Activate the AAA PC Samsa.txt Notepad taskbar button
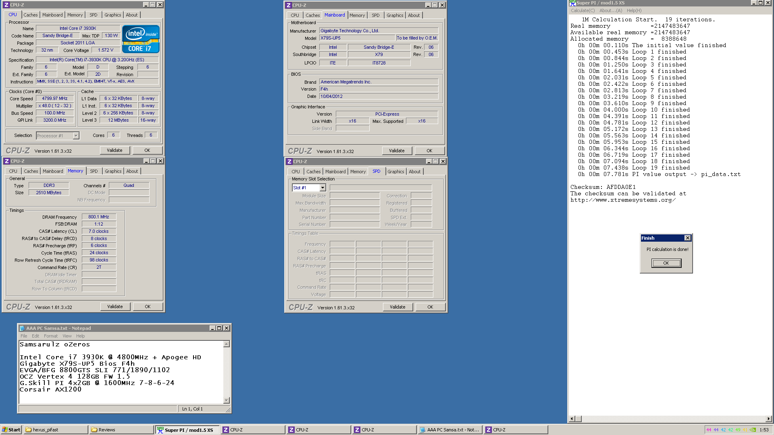The image size is (774, 435). [450, 430]
